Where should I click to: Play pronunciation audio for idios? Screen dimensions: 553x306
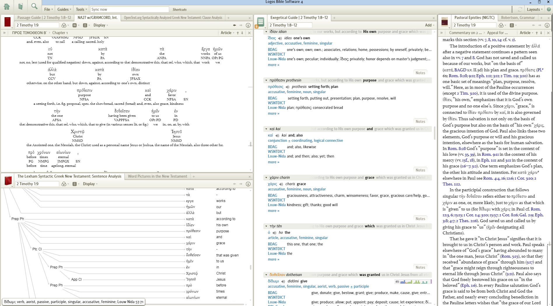point(280,38)
